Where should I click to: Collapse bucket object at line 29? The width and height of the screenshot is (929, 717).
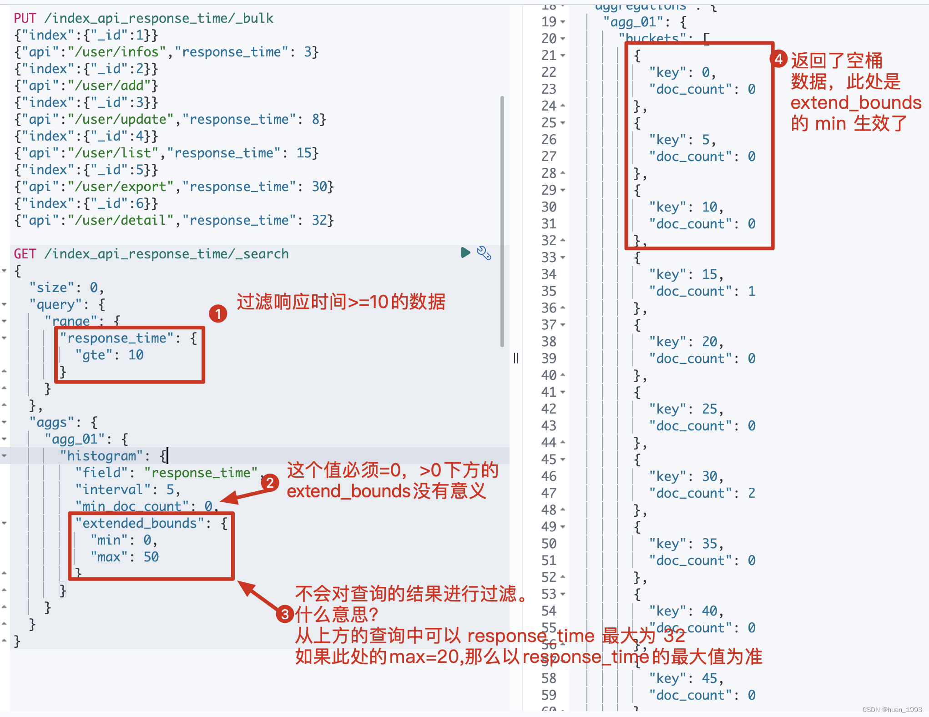point(563,190)
